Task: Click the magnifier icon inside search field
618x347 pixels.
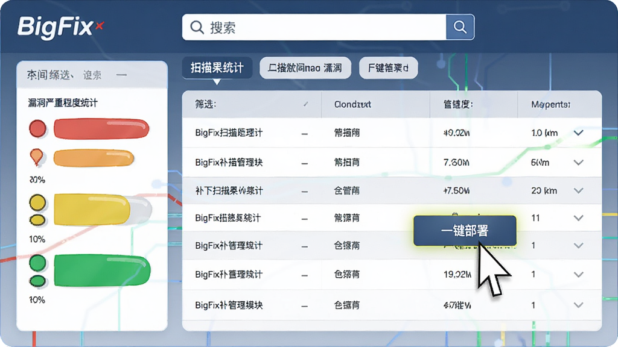Action: point(197,28)
